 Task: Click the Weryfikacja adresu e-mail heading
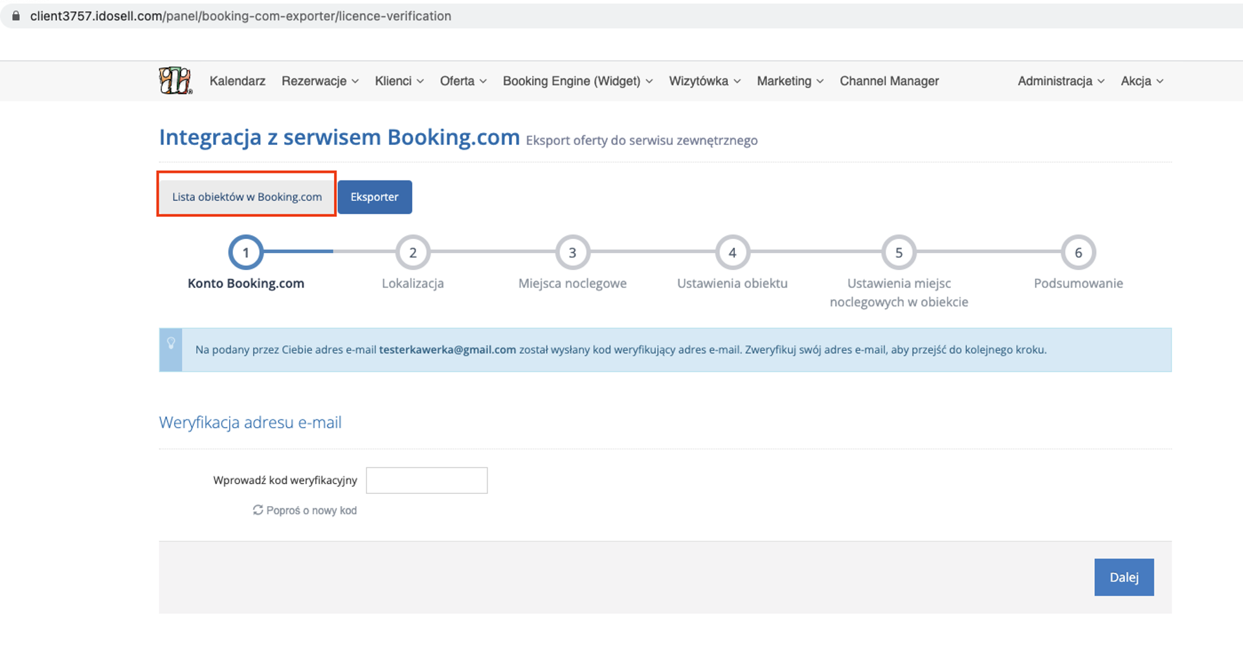coord(251,422)
